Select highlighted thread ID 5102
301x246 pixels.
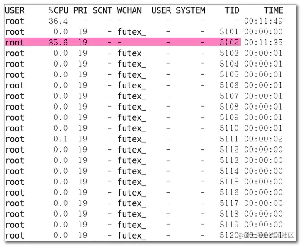point(229,42)
